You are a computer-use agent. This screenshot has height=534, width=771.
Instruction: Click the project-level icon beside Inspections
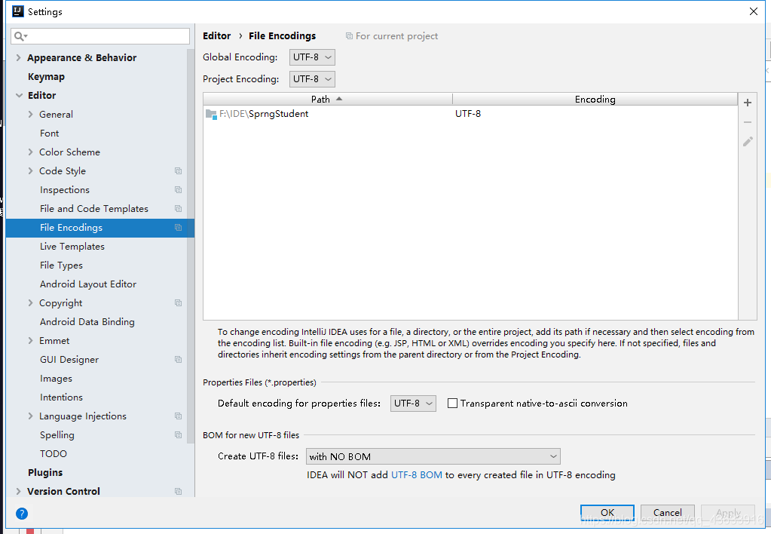coord(178,189)
